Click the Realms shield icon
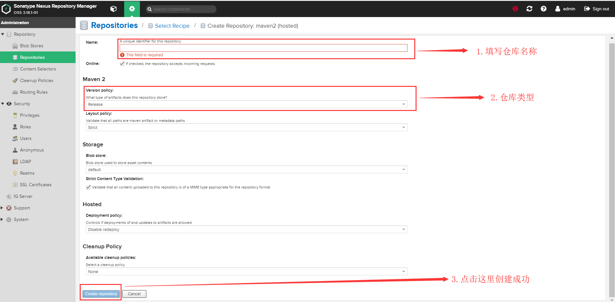Image resolution: width=615 pixels, height=302 pixels. 15,173
